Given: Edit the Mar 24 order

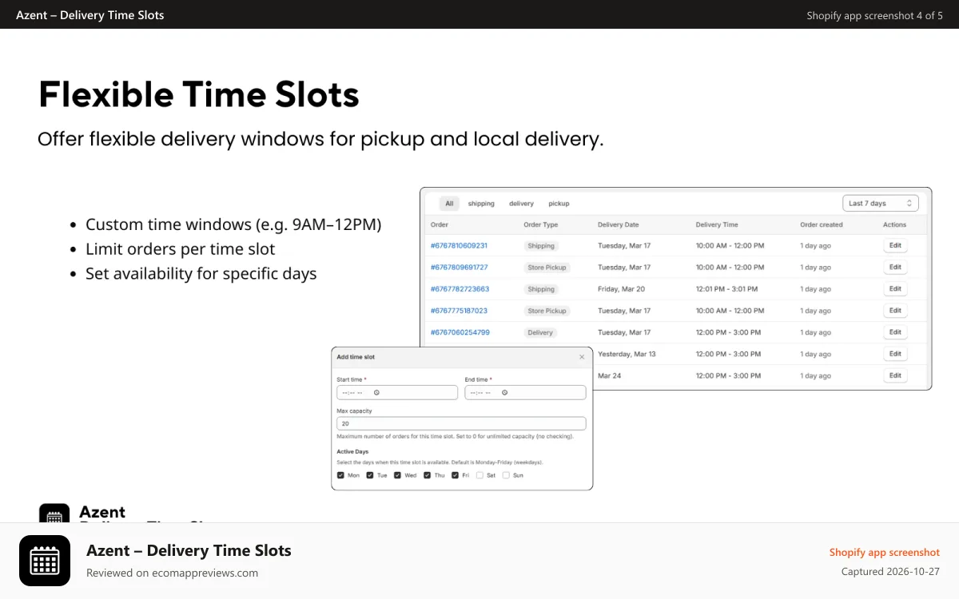Looking at the screenshot, I should pos(895,375).
